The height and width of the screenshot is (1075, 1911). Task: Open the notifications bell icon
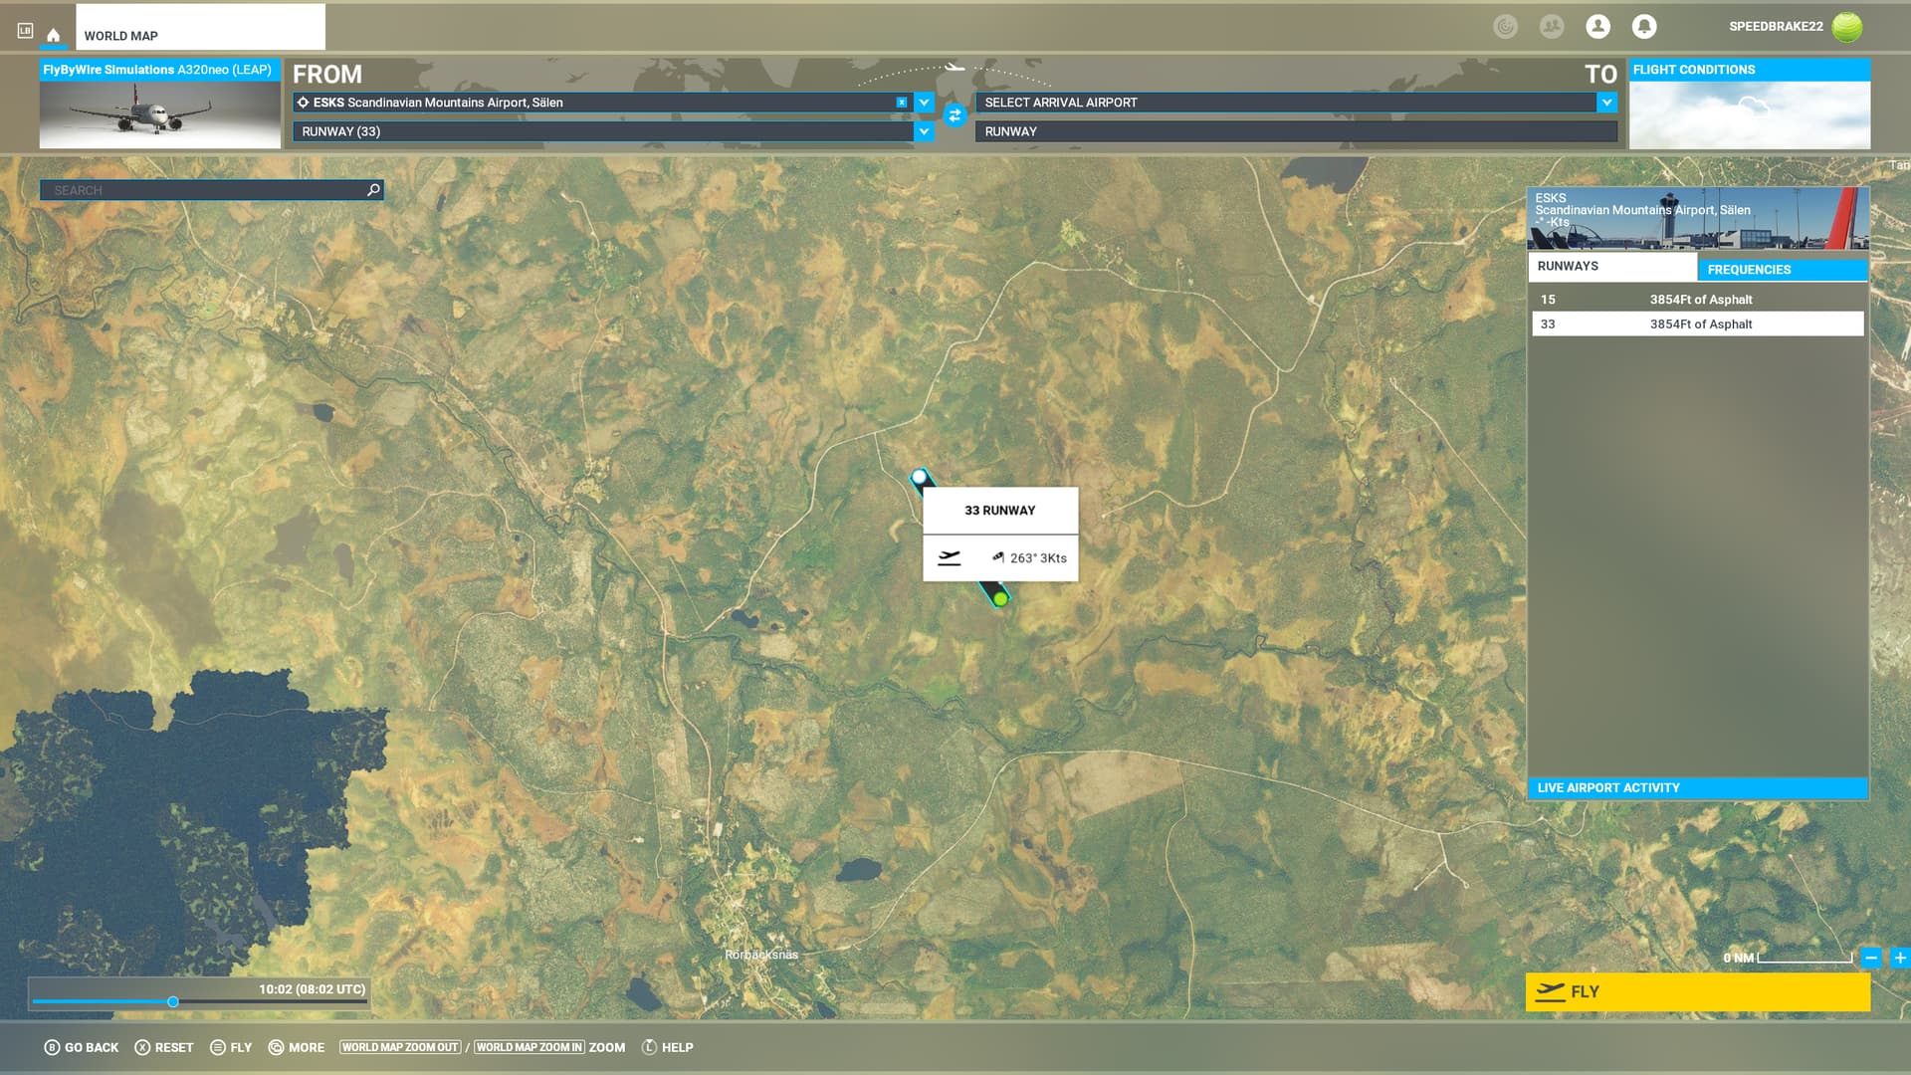click(x=1644, y=27)
